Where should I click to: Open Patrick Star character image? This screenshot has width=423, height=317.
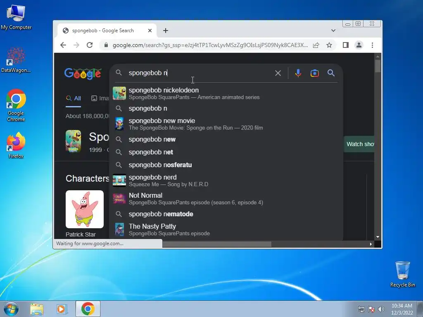(x=84, y=209)
